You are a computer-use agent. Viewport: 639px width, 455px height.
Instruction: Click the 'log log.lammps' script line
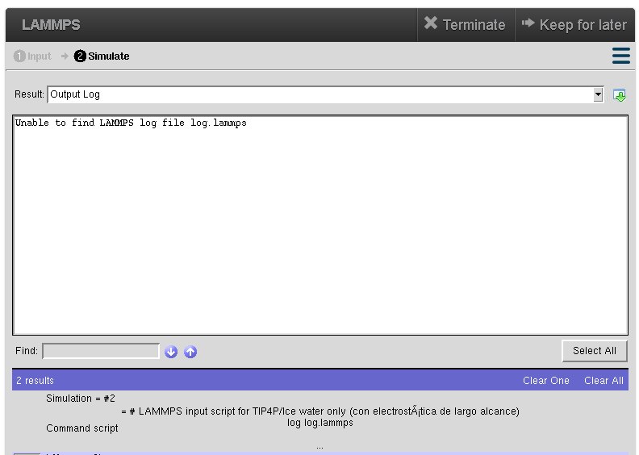320,423
